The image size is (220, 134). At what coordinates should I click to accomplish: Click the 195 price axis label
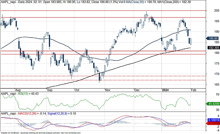tap(217, 21)
